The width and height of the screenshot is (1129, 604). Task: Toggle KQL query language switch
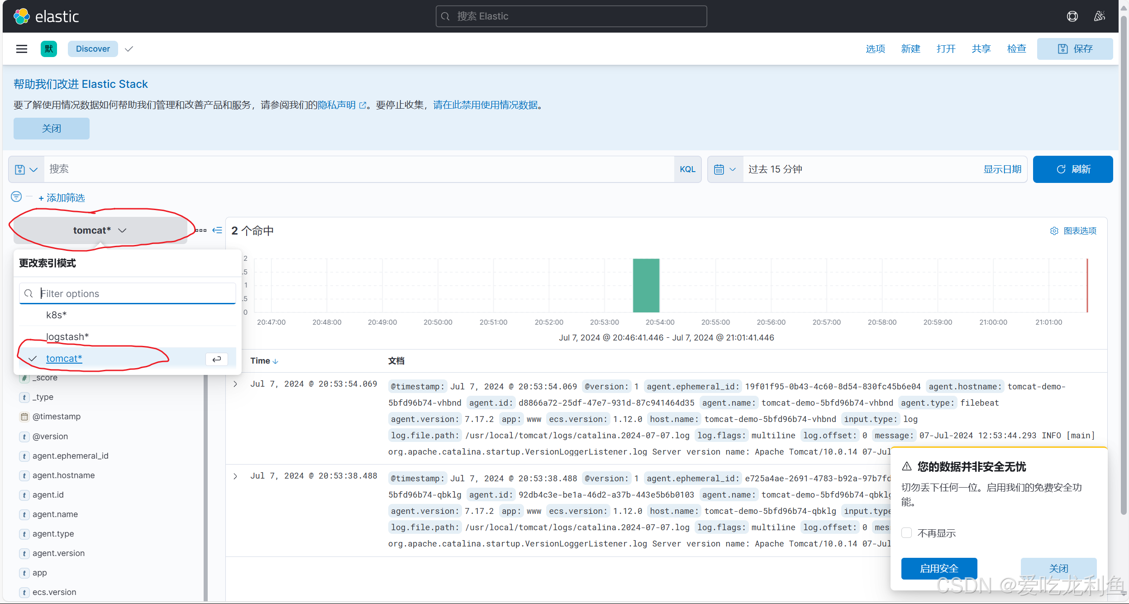[x=687, y=169]
